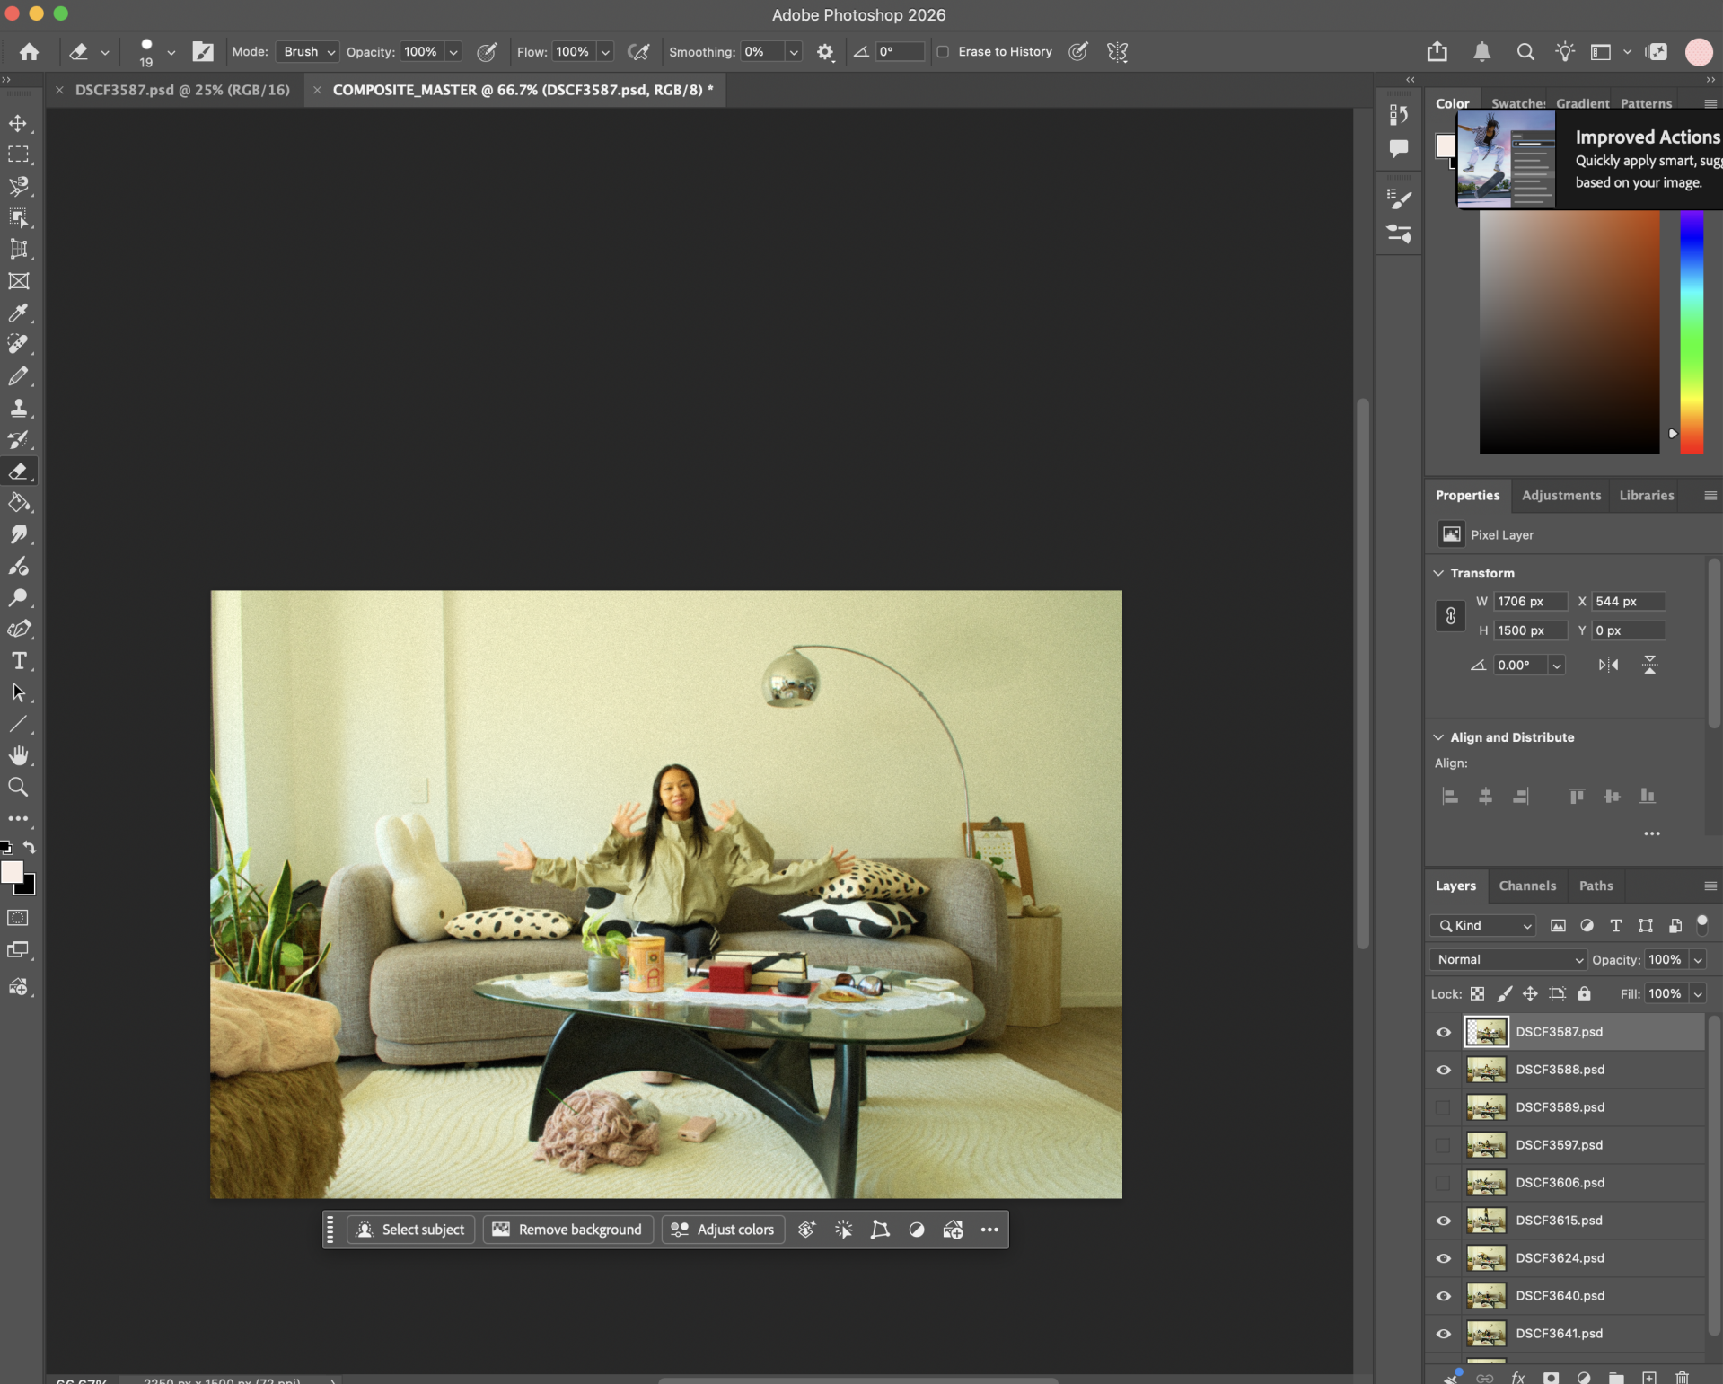Click the rotation angle field in Transform
Screen dimensions: 1723x1384
pos(1521,665)
